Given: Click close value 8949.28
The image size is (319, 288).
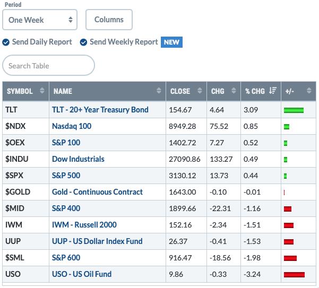Looking at the screenshot, I should point(182,126).
